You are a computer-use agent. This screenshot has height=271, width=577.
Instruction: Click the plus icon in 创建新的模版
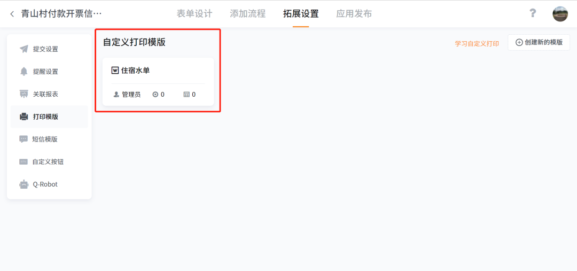coord(519,42)
